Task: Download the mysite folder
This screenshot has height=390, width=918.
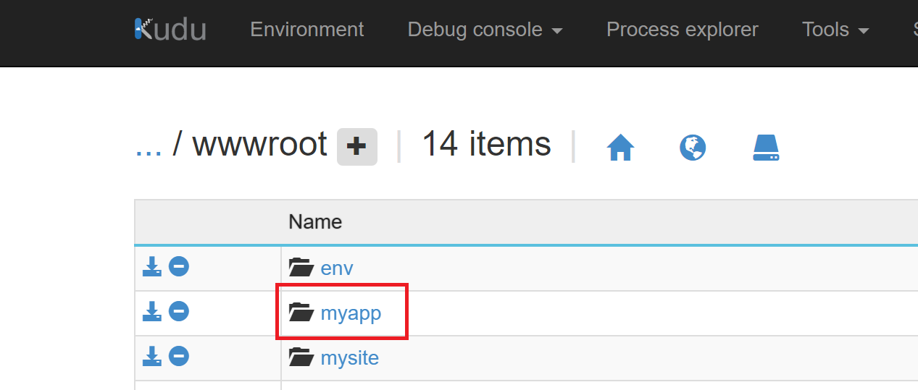Action: point(151,357)
